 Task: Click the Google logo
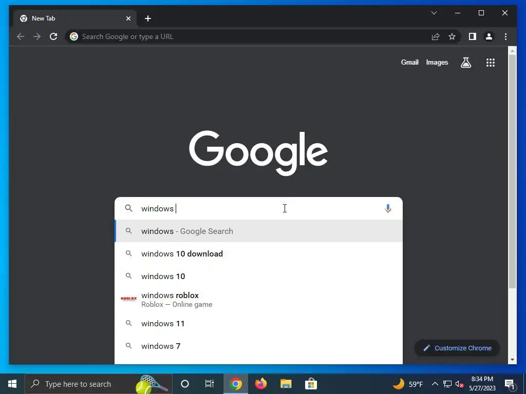coord(258,153)
